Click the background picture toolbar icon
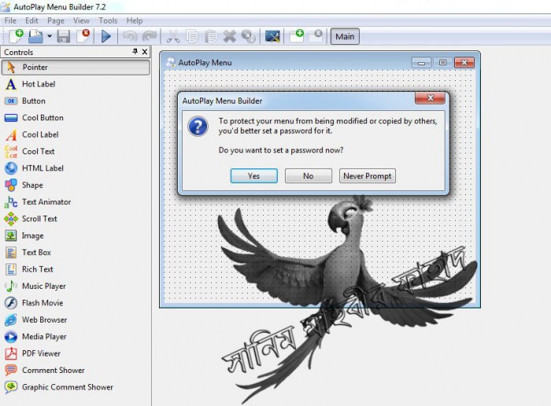Viewport: 551px width, 406px height. coord(272,36)
